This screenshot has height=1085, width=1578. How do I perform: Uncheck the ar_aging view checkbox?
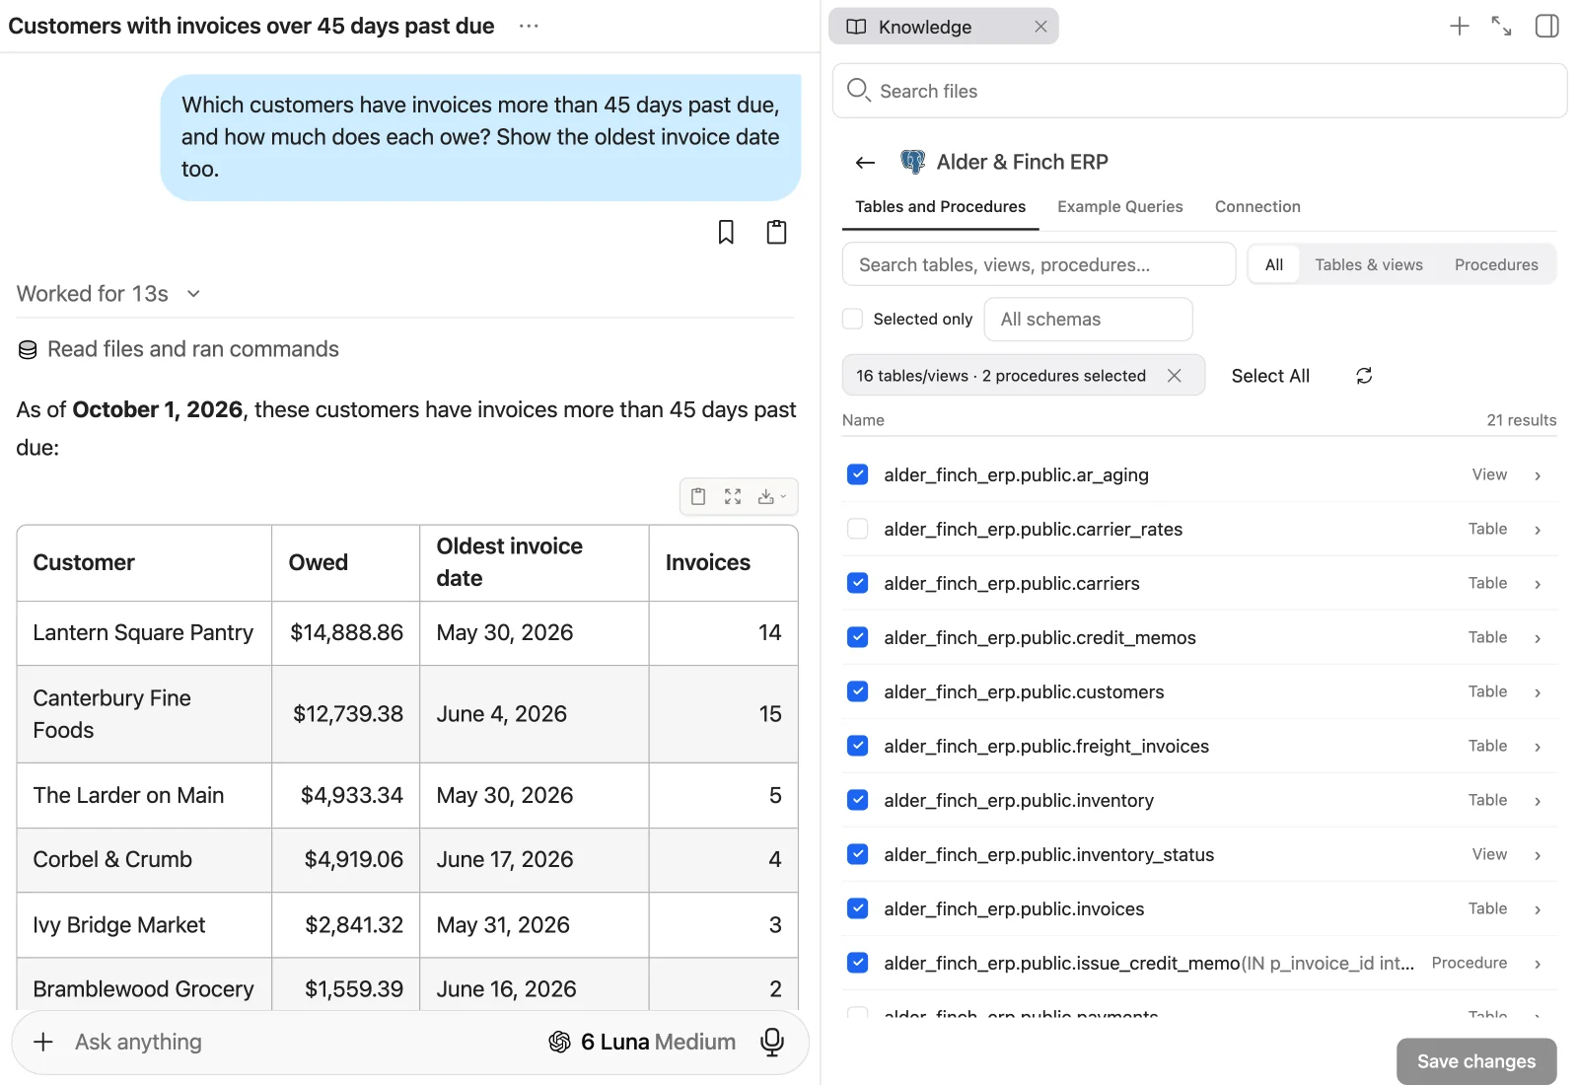858,474
